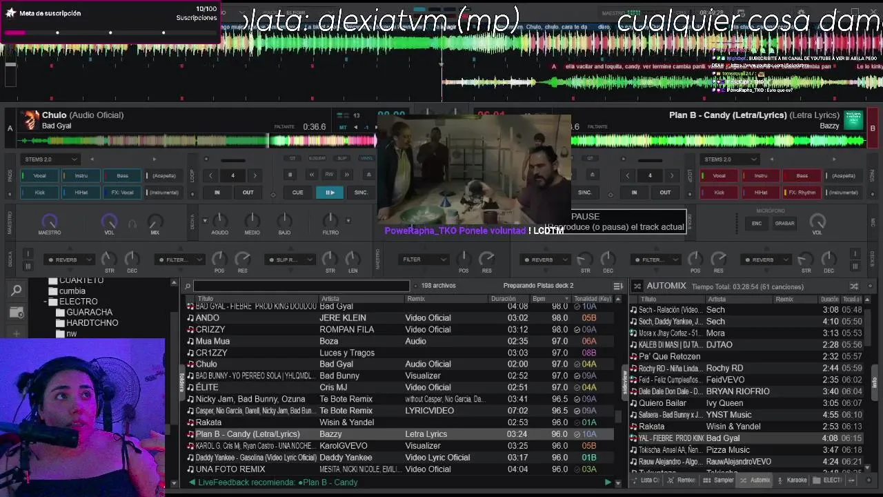
Task: Click deck A eject icon
Action: (368, 175)
